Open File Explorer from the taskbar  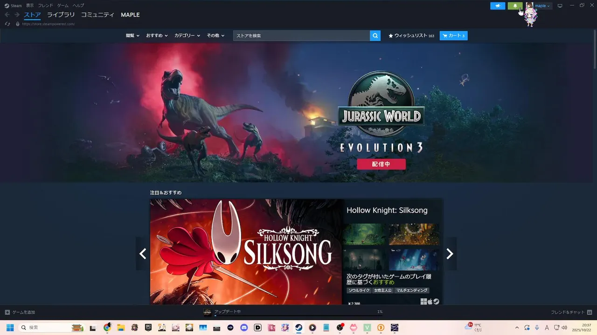[120, 328]
